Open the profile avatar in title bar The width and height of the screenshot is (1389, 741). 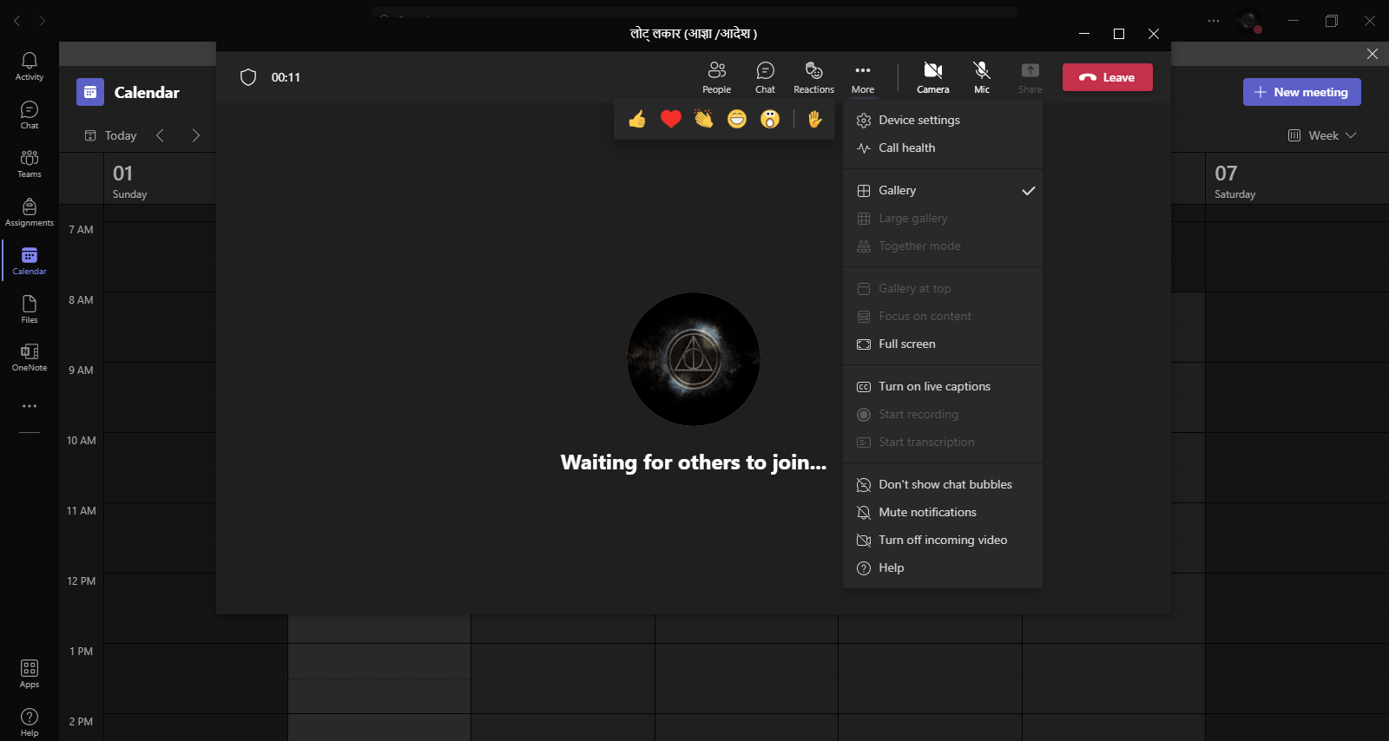coord(1249,21)
